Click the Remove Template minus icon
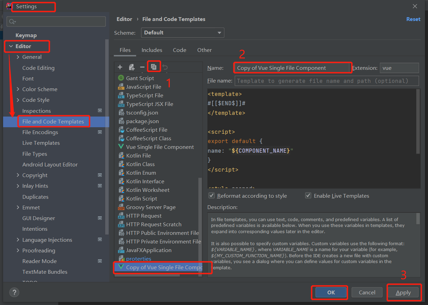 tap(142, 67)
